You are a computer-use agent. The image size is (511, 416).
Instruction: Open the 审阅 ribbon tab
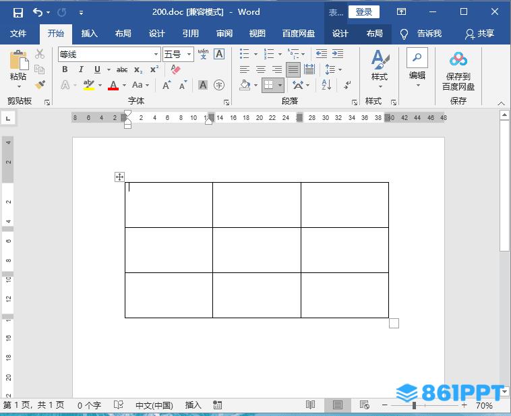click(224, 34)
